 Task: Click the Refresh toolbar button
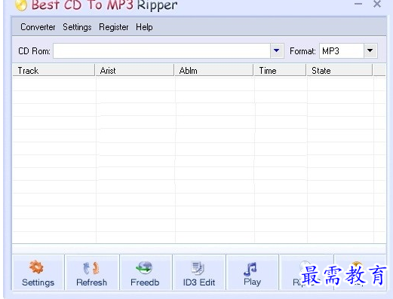92,273
